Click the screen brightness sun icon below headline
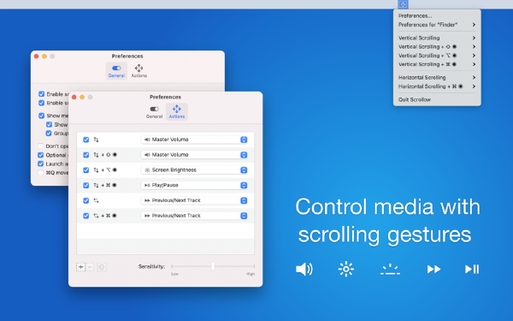Screen dimensions: 513x321 pyautogui.click(x=346, y=270)
